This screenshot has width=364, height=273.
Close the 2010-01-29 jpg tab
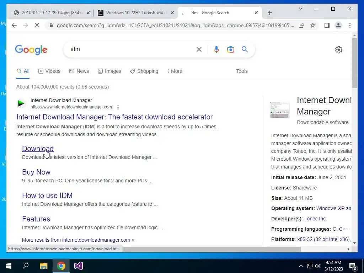[x=88, y=13]
